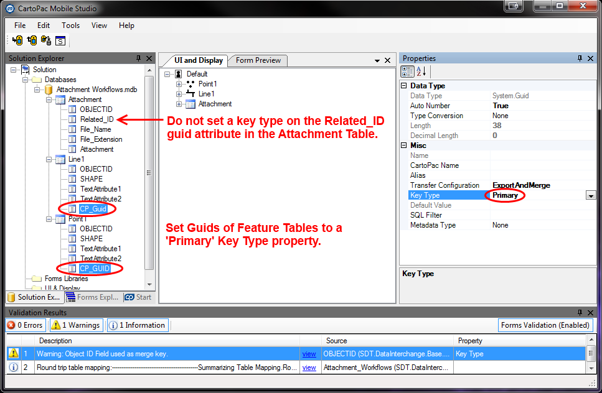Collapse the Data Type property section
The image size is (602, 393).
click(403, 86)
